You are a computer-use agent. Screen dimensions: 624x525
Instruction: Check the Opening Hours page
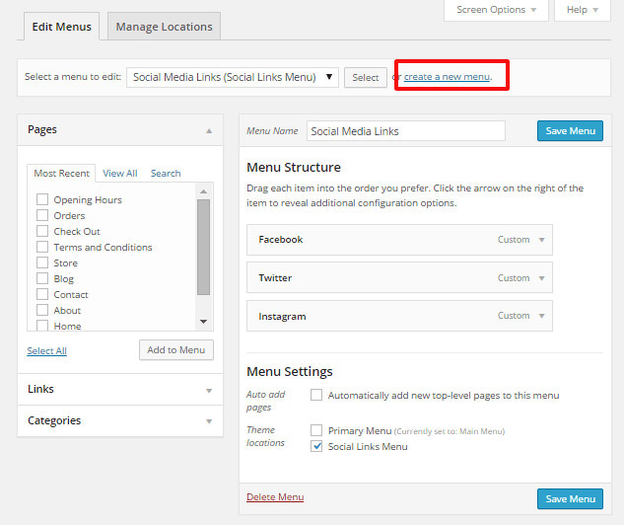42,199
